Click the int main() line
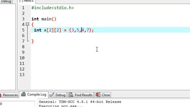 44,19
